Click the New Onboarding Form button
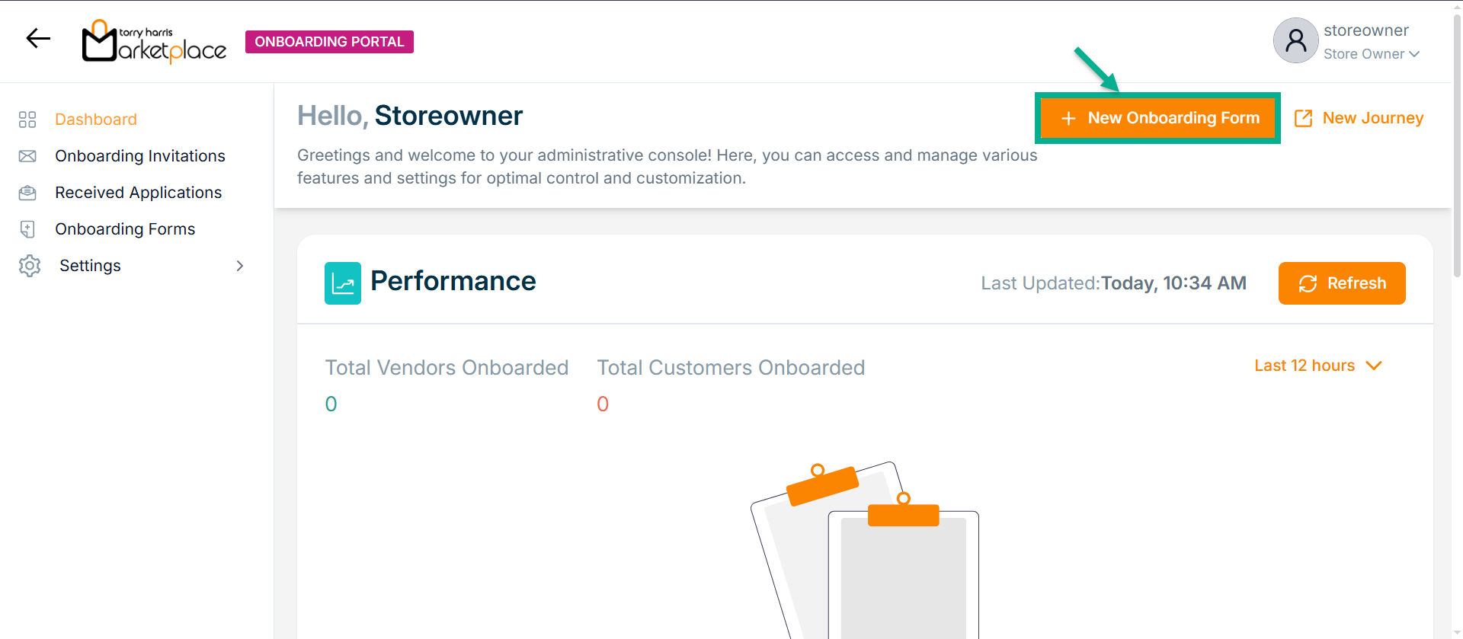 (1158, 118)
